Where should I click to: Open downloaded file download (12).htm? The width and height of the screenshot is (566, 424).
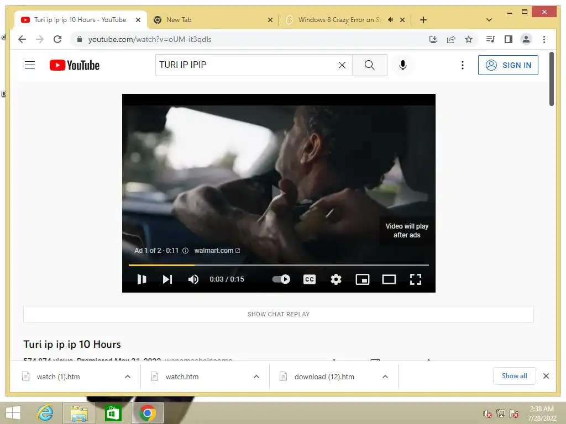tap(324, 377)
